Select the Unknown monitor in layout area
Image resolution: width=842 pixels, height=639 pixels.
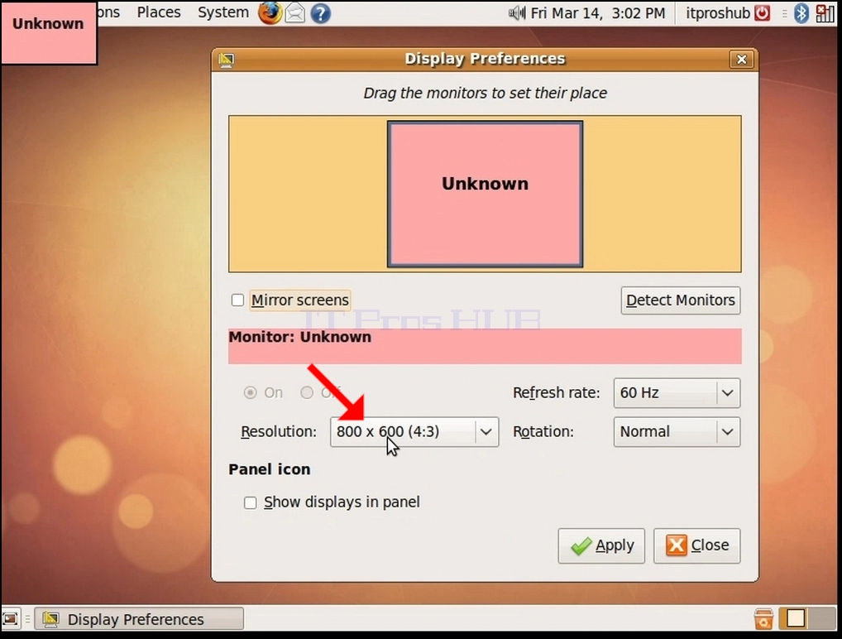pos(485,194)
